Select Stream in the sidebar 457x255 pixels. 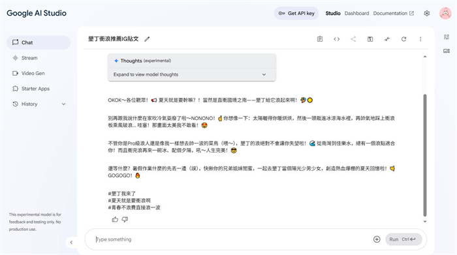coord(38,58)
